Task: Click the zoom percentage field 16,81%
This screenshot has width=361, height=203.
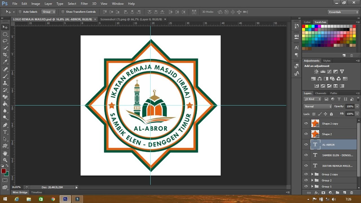Action: [16, 187]
